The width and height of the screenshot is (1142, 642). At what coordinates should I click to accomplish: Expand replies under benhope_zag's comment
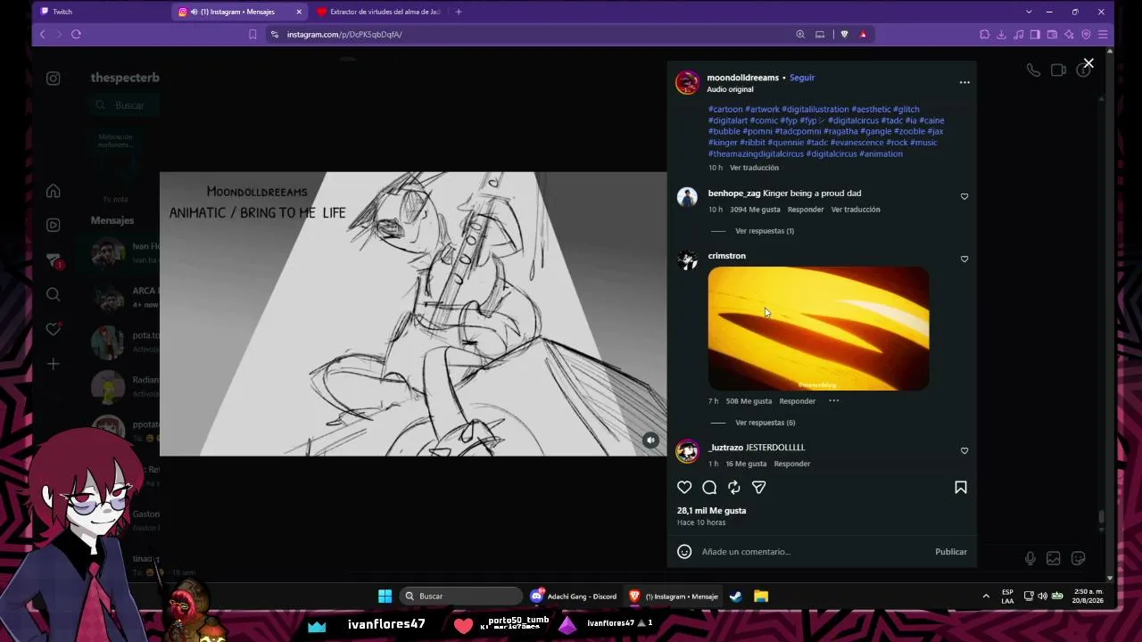765,231
